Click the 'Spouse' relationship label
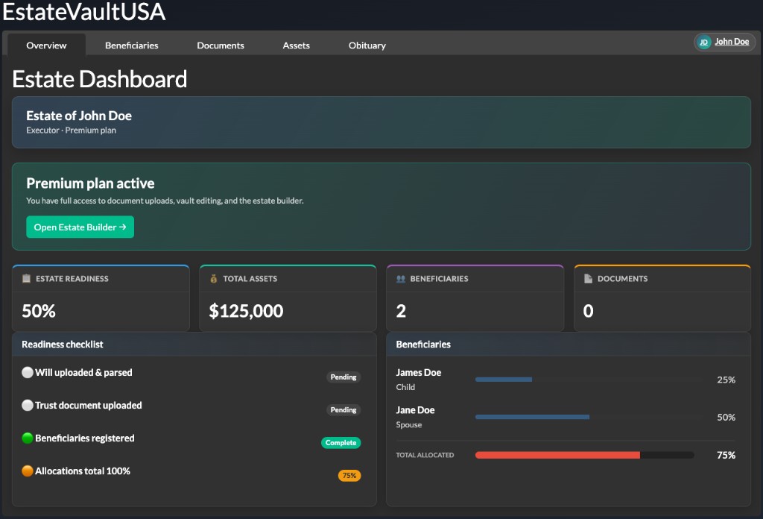This screenshot has height=519, width=763. (x=409, y=424)
